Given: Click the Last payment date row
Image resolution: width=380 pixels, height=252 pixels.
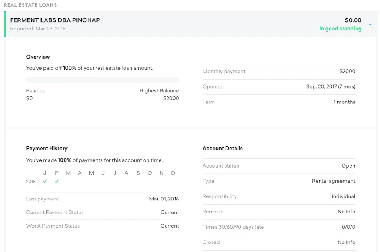Looking at the screenshot, I should pos(102,199).
